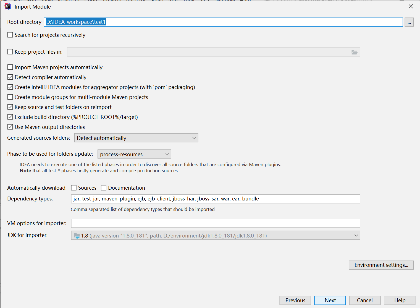Click the 'Automatically download:' label

click(37, 188)
